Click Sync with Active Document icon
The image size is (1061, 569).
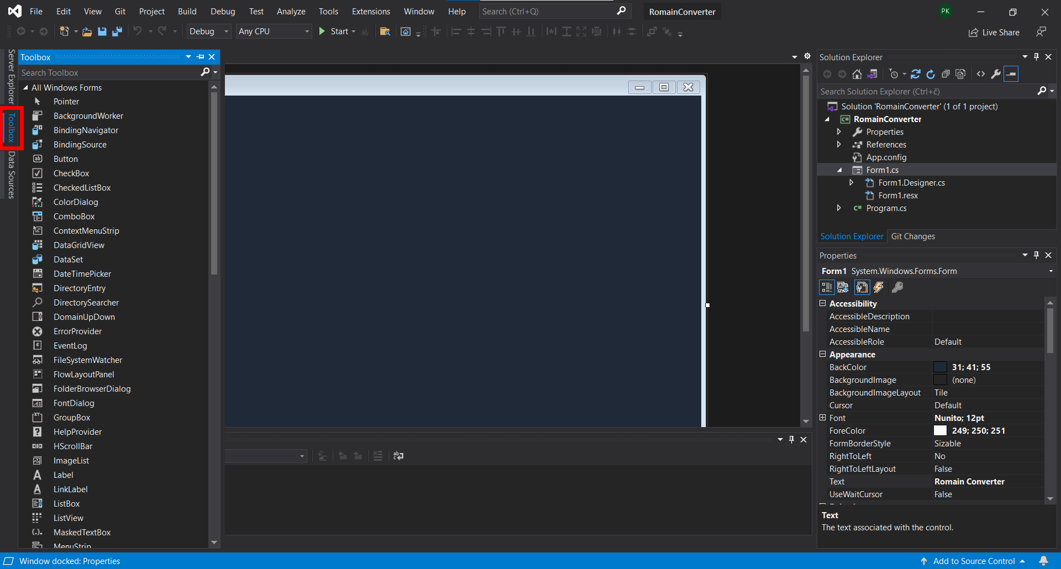coord(916,74)
